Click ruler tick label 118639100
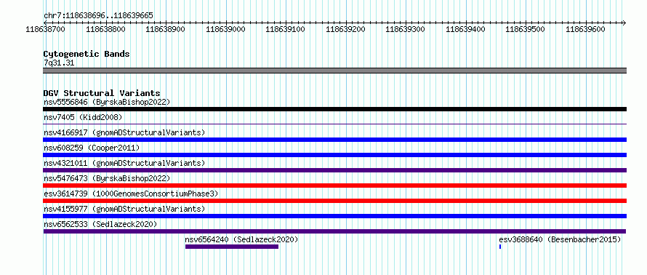The image size is (647, 275). [x=285, y=29]
